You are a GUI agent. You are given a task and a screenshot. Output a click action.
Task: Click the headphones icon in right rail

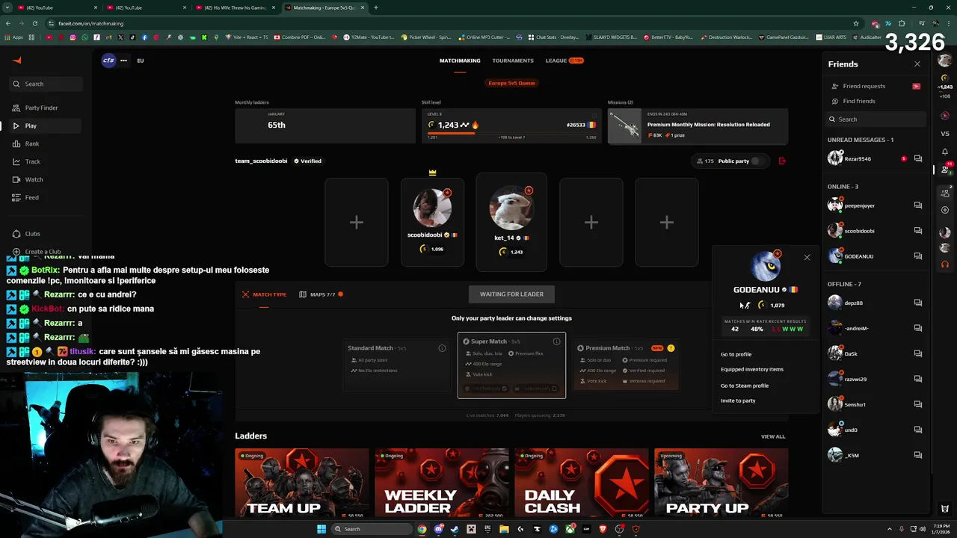(945, 264)
